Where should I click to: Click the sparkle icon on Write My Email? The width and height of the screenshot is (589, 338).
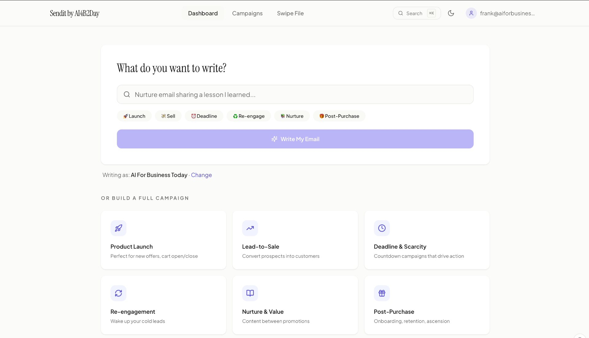tap(274, 139)
